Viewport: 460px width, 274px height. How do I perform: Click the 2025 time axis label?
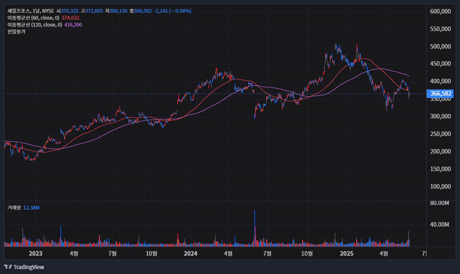coord(346,254)
